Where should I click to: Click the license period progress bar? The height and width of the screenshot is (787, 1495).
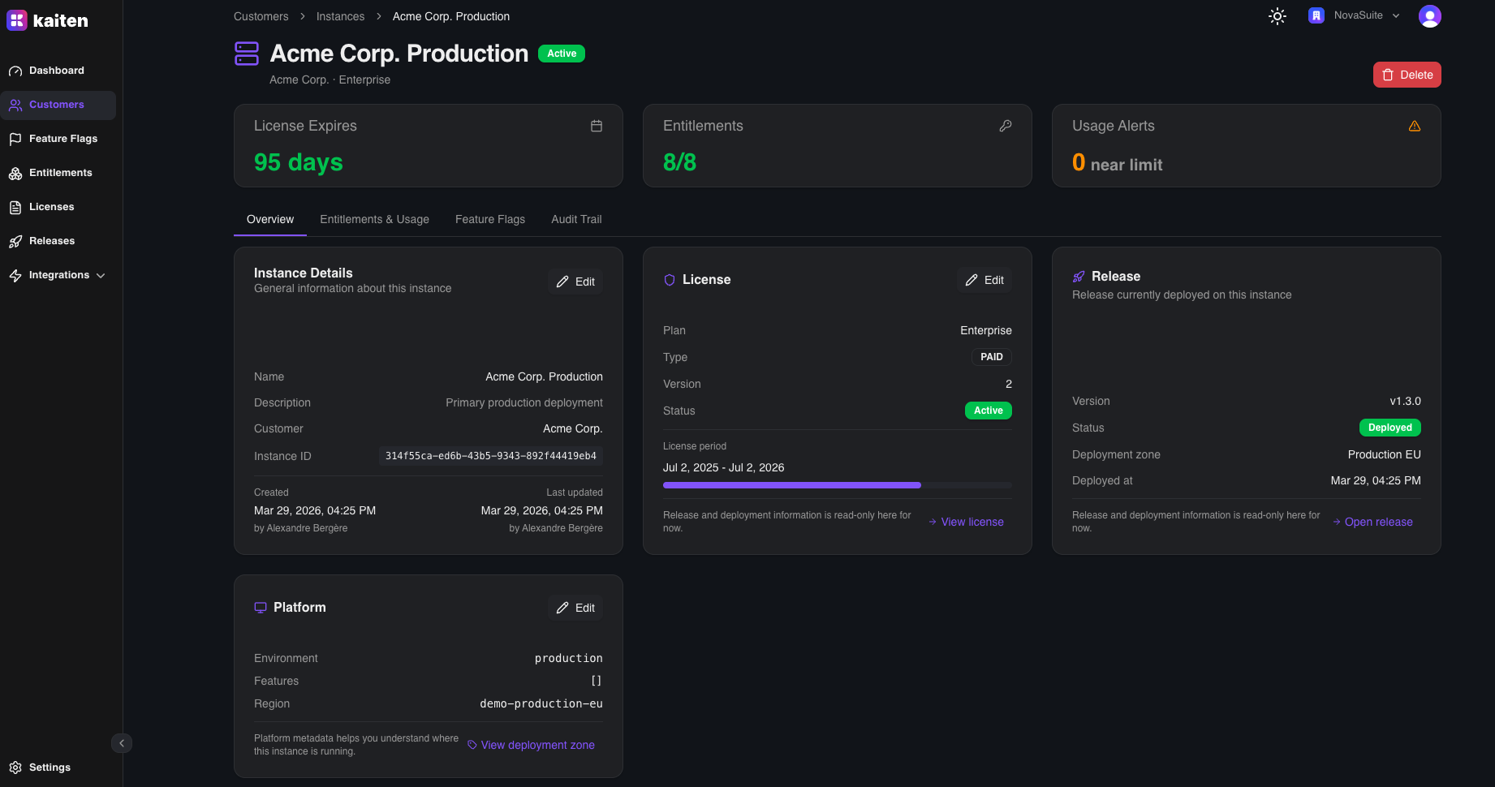(x=837, y=485)
